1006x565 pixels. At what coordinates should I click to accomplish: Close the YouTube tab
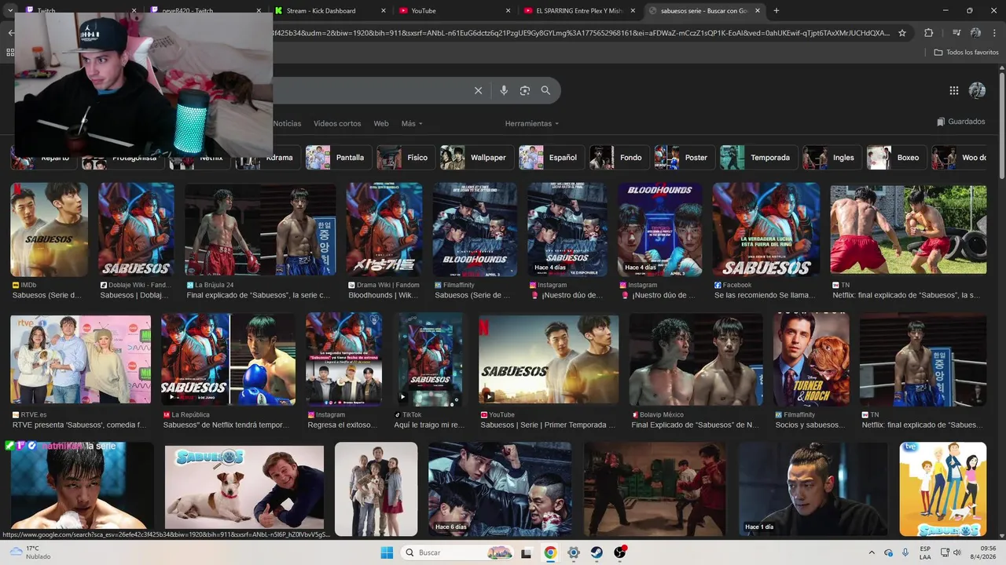click(509, 10)
